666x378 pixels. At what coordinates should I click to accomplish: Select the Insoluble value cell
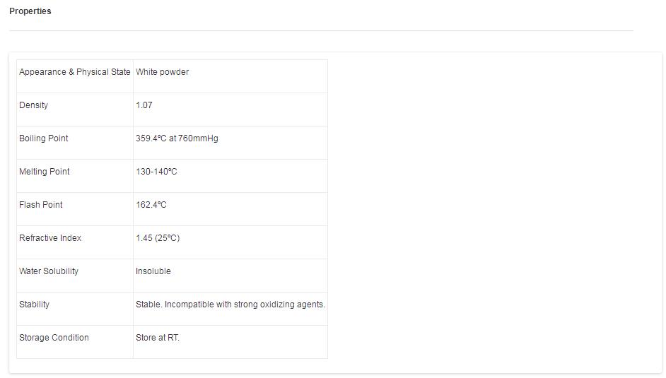153,271
